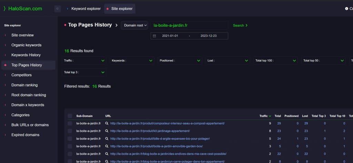The width and height of the screenshot is (353, 163).
Task: Check the kit-jardinage-appartement row checkbox
Action: pyautogui.click(x=70, y=131)
